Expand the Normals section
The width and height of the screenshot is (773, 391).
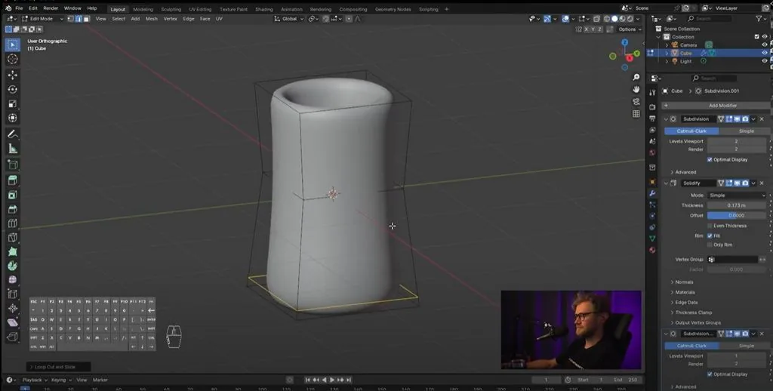pyautogui.click(x=684, y=282)
